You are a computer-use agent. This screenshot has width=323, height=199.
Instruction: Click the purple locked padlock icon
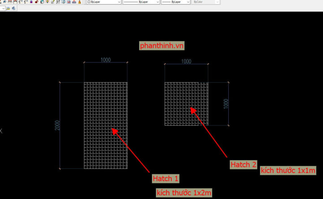tap(31, 2)
